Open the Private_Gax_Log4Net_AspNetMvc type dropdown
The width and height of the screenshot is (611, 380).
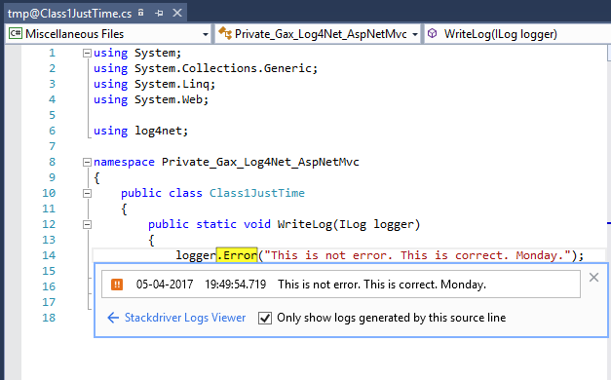415,34
